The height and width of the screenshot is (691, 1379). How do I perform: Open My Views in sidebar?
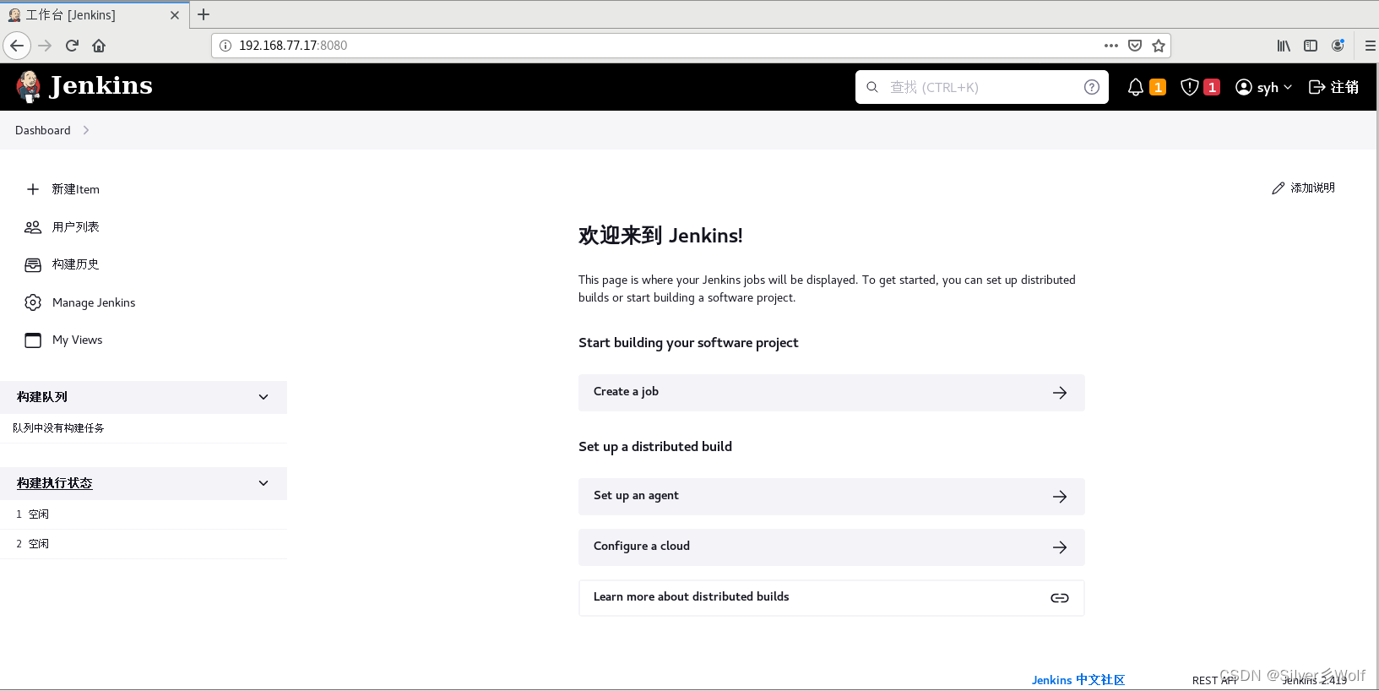(78, 340)
